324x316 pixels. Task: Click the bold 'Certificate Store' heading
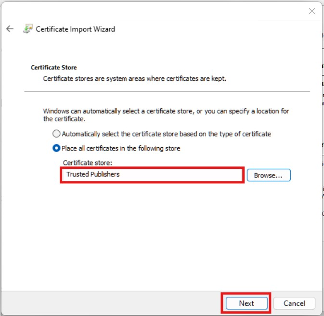(x=53, y=68)
